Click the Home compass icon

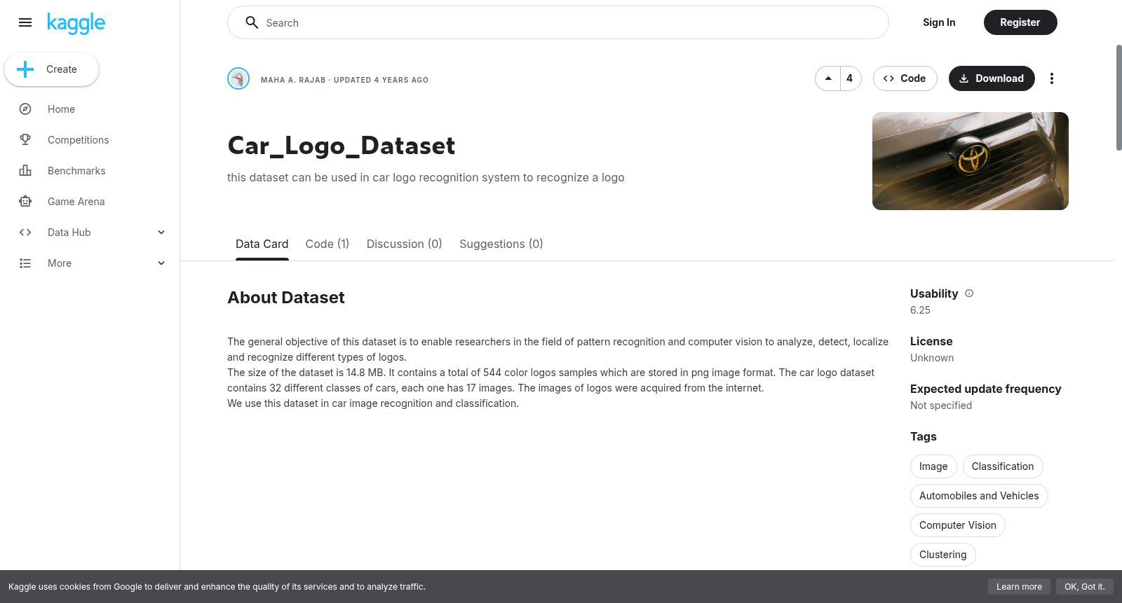click(x=25, y=109)
